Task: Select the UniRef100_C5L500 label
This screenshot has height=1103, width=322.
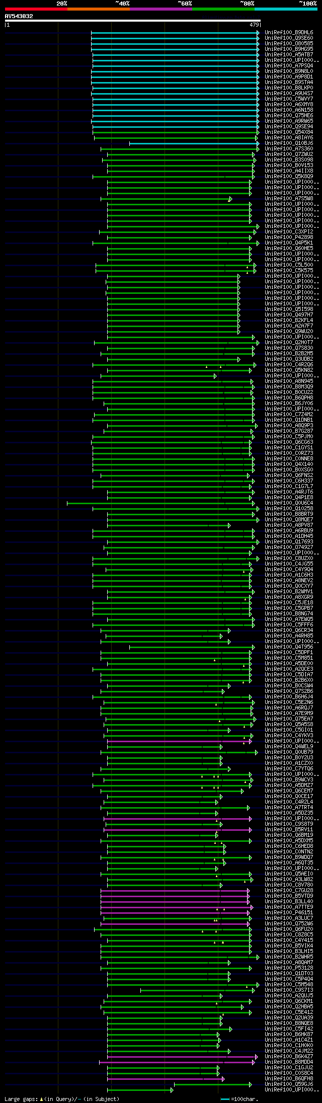Action: pyautogui.click(x=289, y=265)
